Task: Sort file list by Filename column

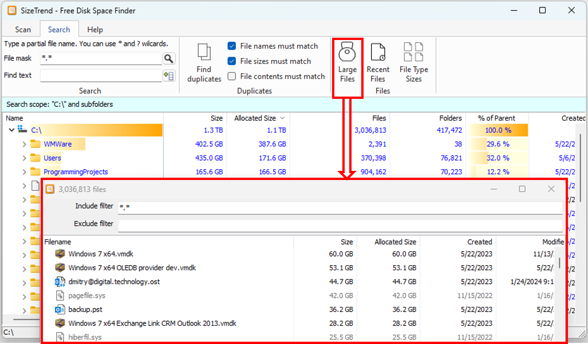Action: tap(58, 242)
